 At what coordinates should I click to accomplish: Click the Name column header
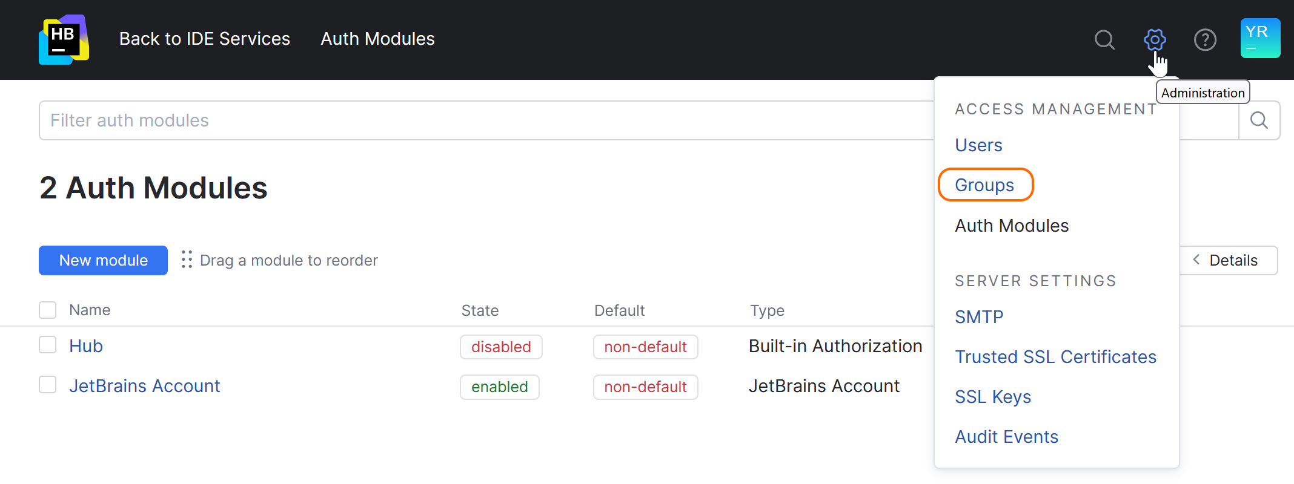[x=90, y=310]
